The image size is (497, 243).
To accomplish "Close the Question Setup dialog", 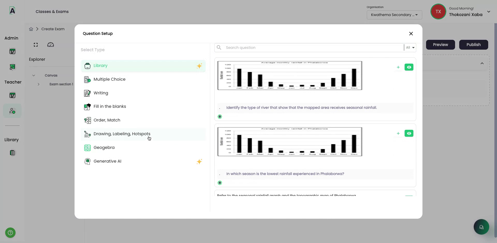I will pos(411,34).
